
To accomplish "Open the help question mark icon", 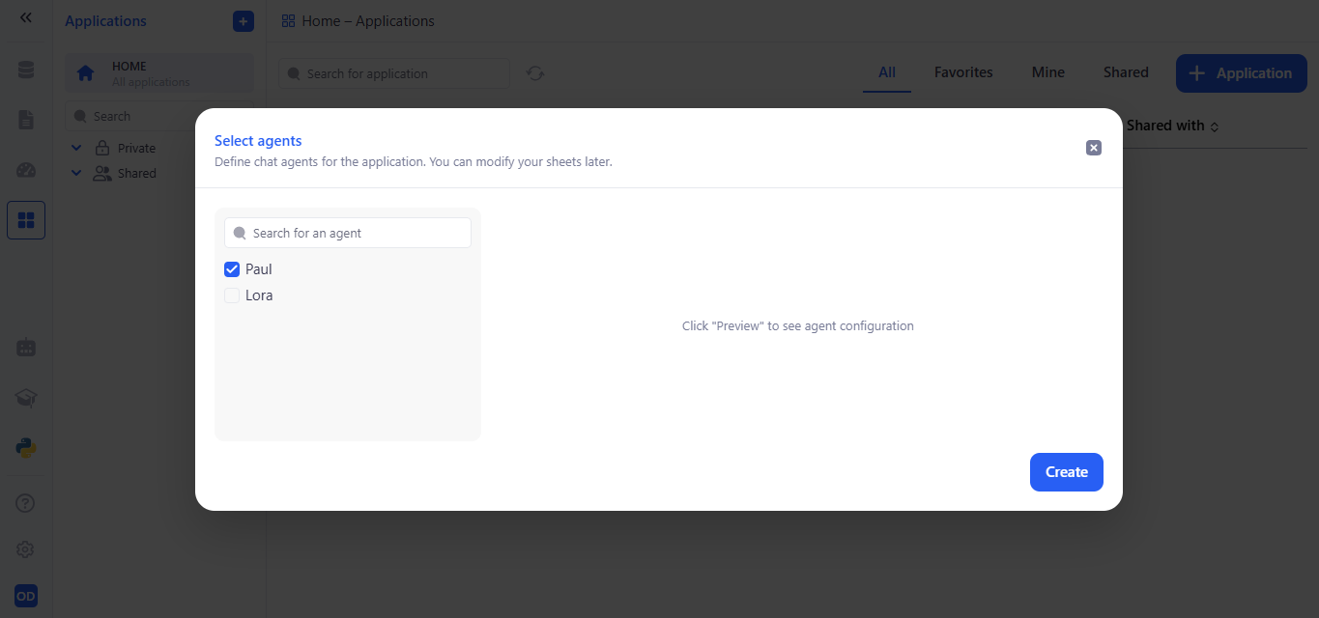I will (x=26, y=503).
